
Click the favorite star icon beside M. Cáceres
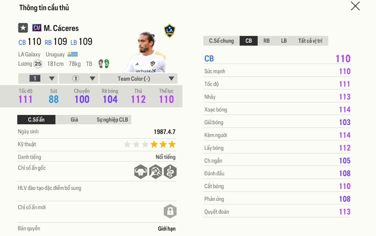point(23,28)
